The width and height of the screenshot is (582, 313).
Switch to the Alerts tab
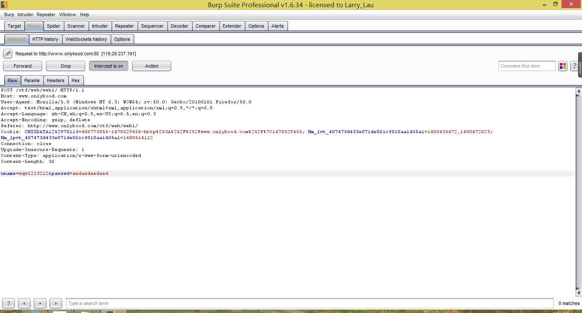tap(277, 26)
